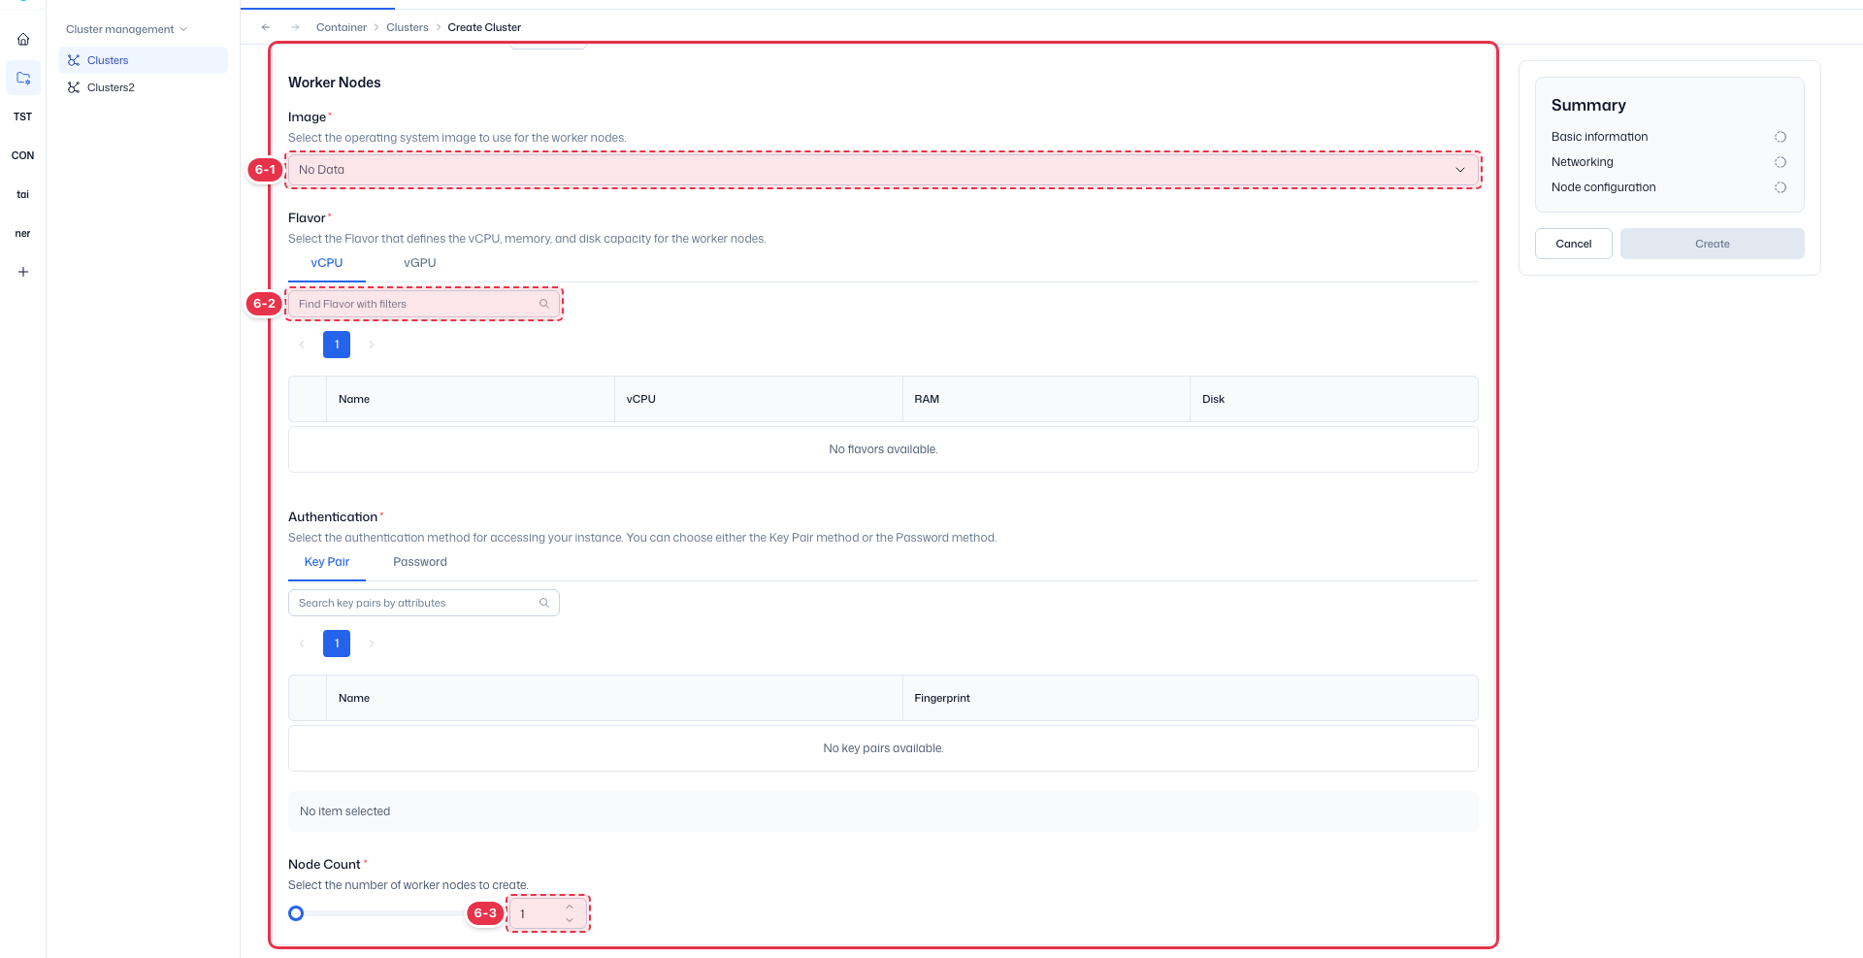1863x958 pixels.
Task: Select the TST sidebar item
Action: pyautogui.click(x=23, y=116)
